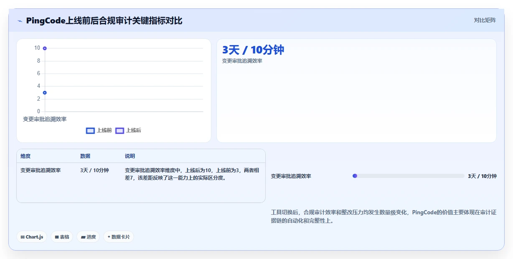Click the large 3天 / 10分钟 card heading
Screen dimensions: 513x259
click(253, 50)
